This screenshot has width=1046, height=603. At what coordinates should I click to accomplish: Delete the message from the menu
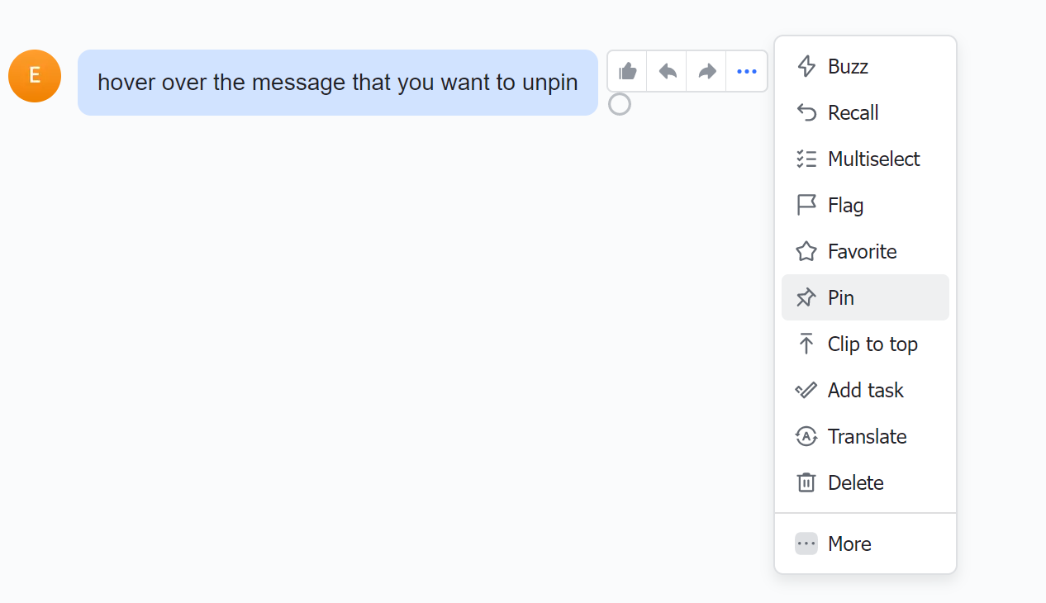click(855, 482)
